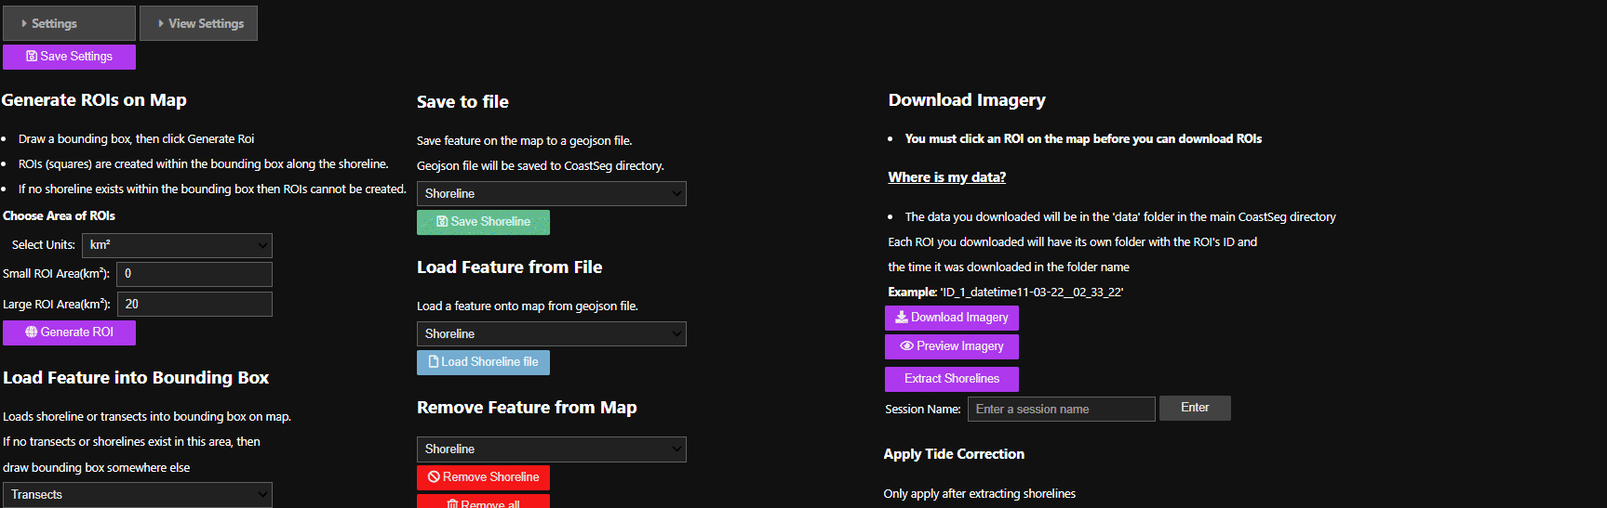The image size is (1607, 508).
Task: Expand the View Settings accordion
Action: (198, 23)
